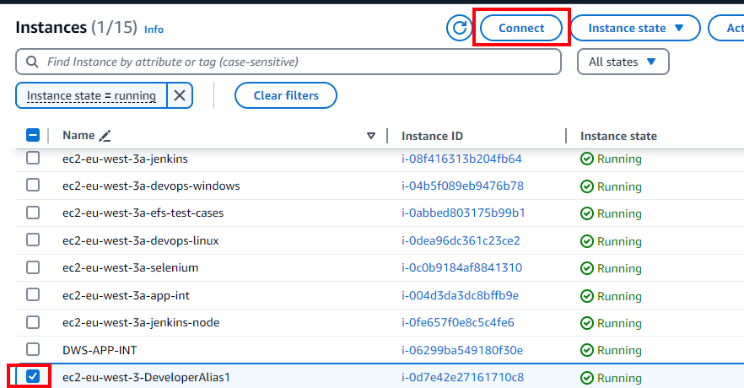Open instance i-0c0b9184af8841310 link
Image resolution: width=744 pixels, height=388 pixels.
click(x=461, y=267)
